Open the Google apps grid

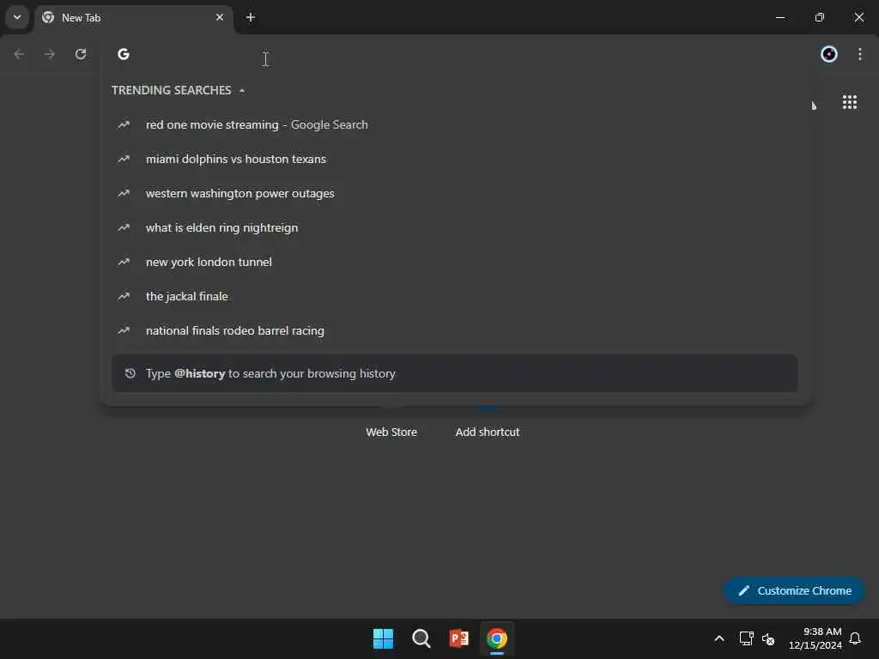(849, 102)
